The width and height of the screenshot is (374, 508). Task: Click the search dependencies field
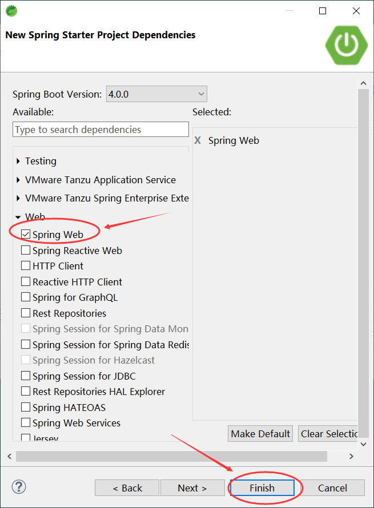point(100,129)
